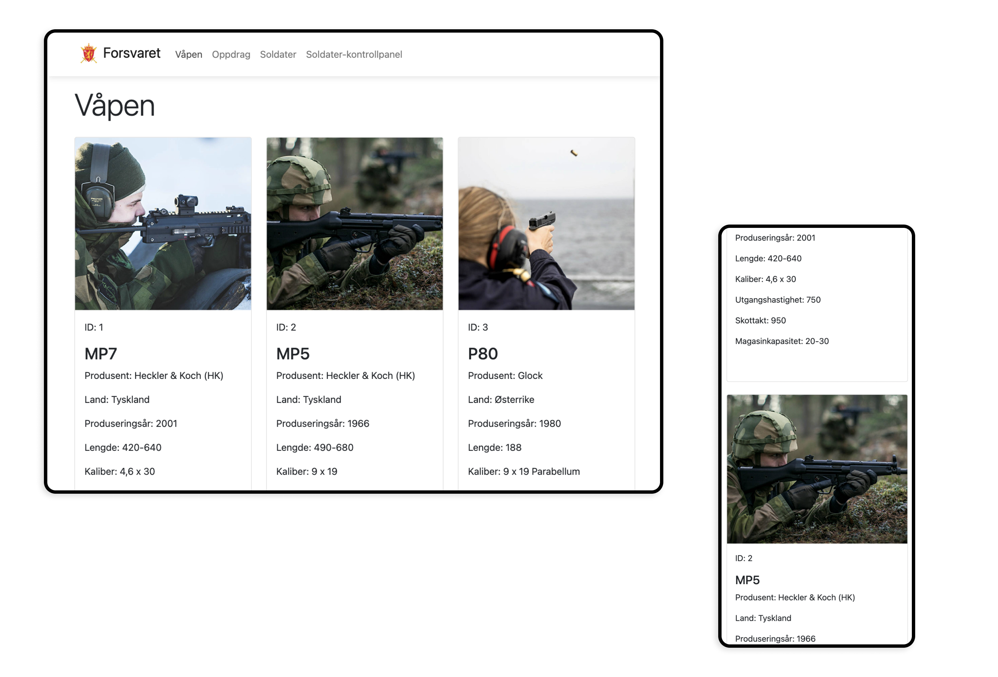Click the MP7 card title

click(100, 354)
